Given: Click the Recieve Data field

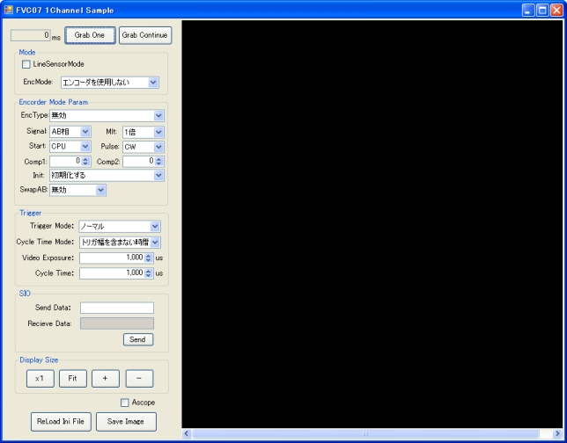Looking at the screenshot, I should click(117, 323).
